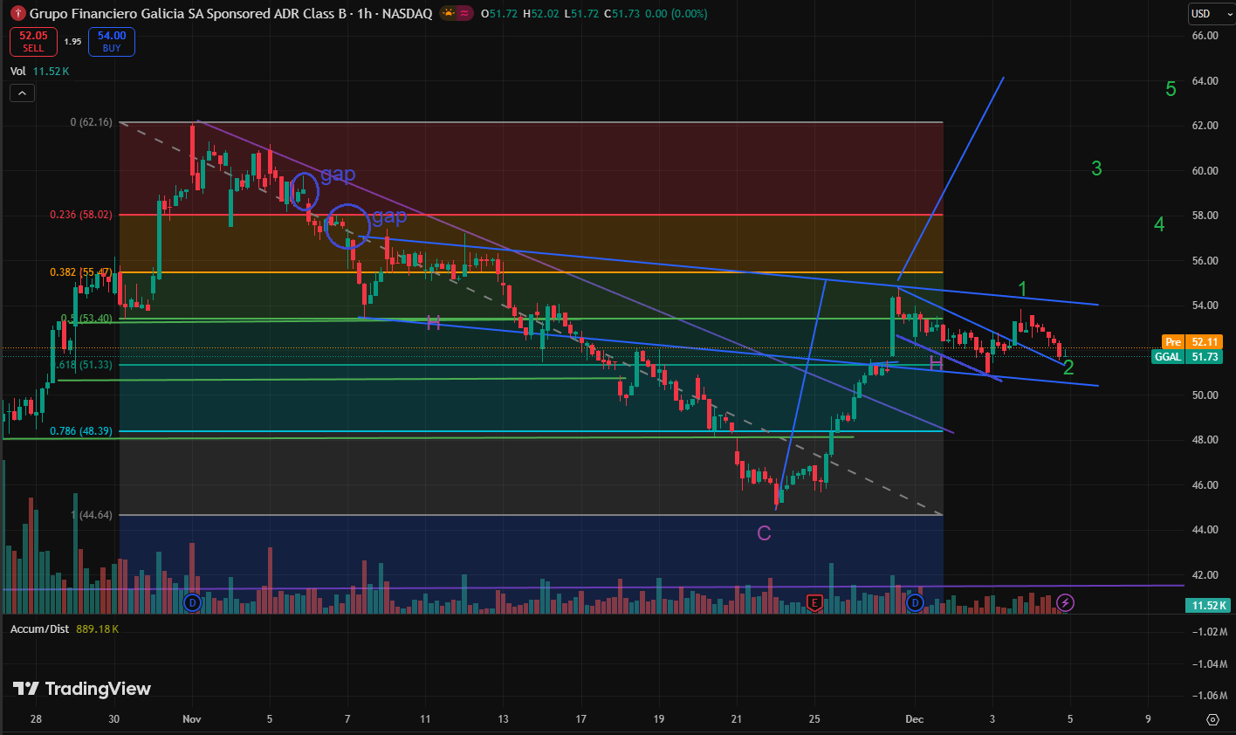Click the H52.02 high value
The height and width of the screenshot is (735, 1236).
(541, 14)
